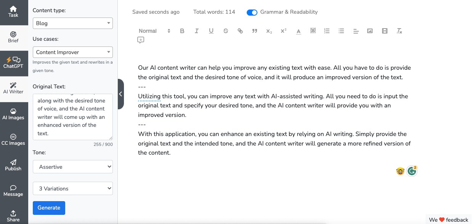
Task: Clear formatting with the Tx icon
Action: pyautogui.click(x=399, y=31)
